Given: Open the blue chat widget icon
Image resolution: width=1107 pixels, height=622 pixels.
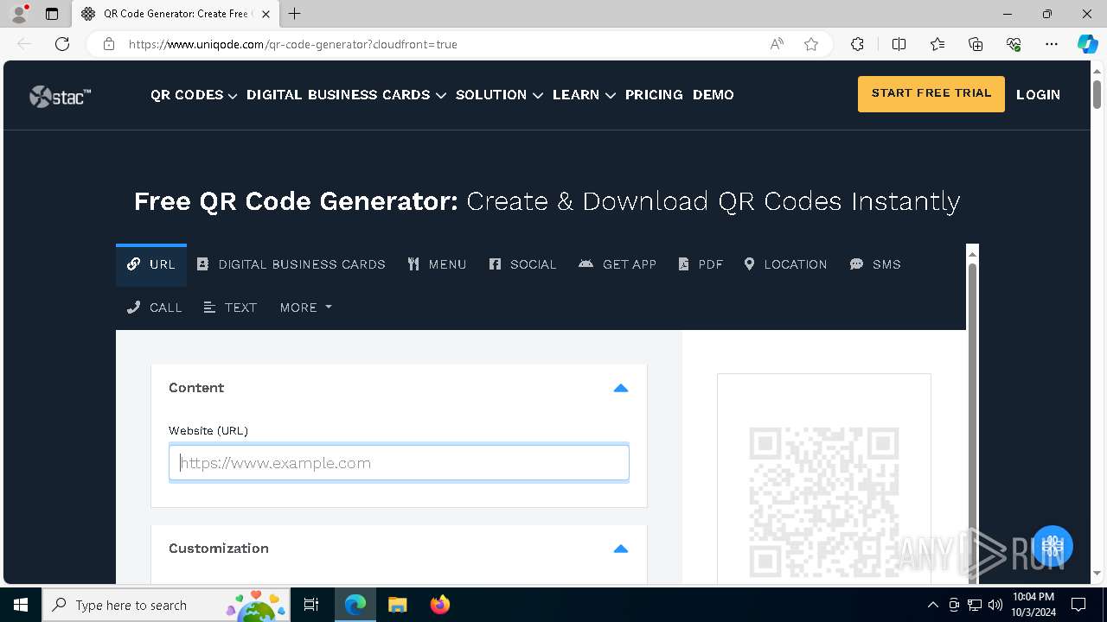Looking at the screenshot, I should tap(1053, 546).
